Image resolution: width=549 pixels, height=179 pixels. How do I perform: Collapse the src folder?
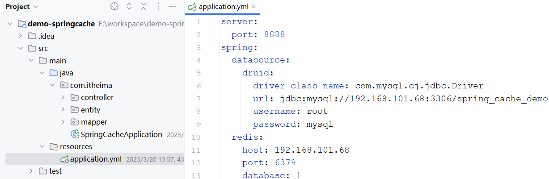21,48
